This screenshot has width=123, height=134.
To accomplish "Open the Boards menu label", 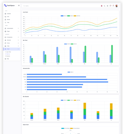I will point(8,20).
